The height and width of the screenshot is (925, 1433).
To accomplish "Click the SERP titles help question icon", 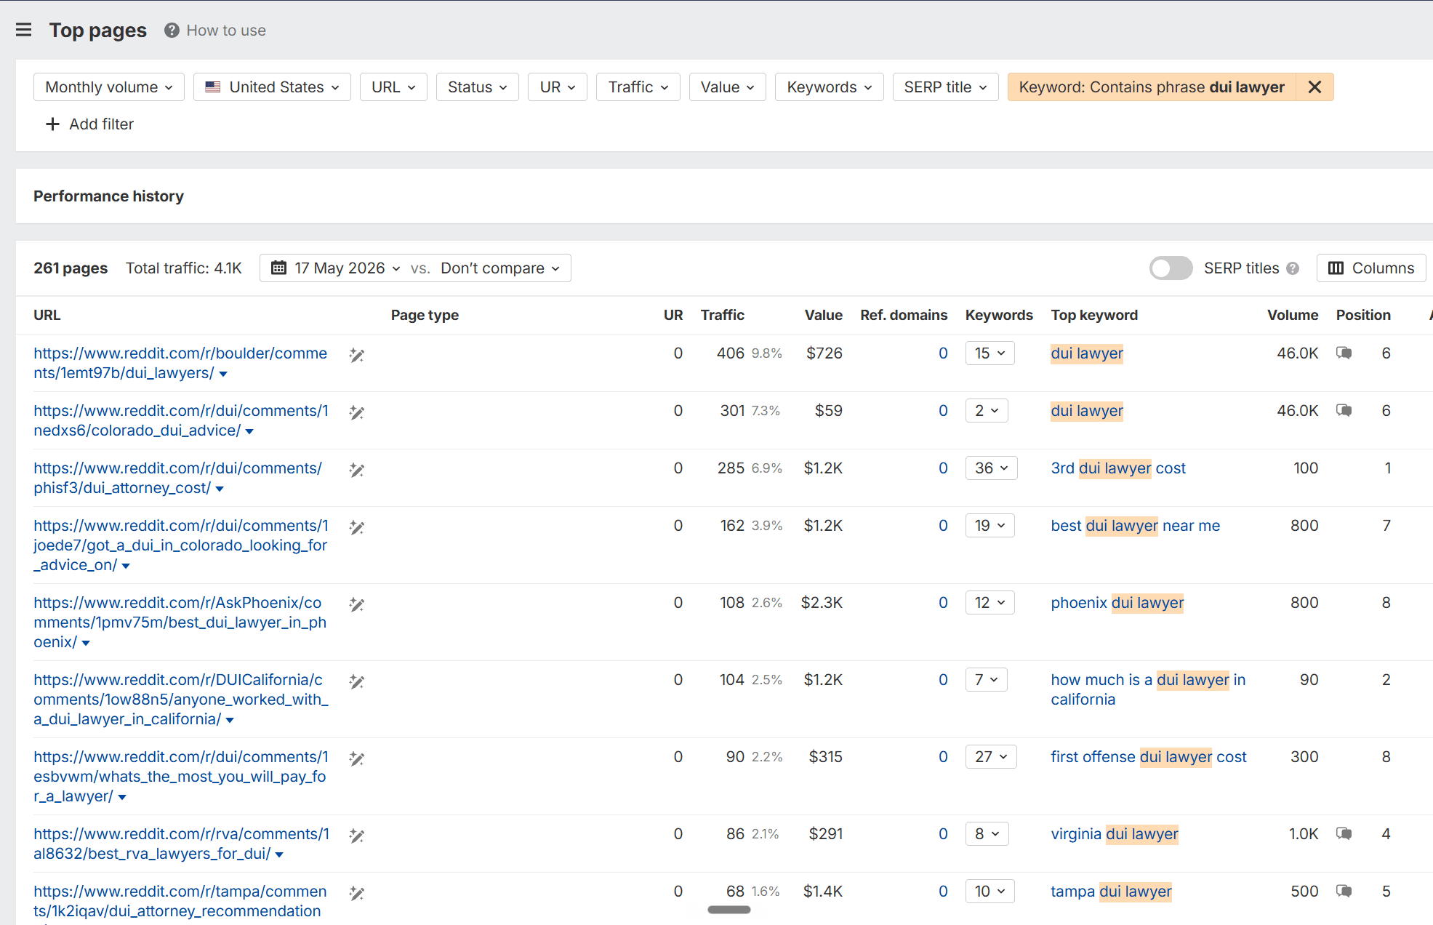I will pos(1293,268).
